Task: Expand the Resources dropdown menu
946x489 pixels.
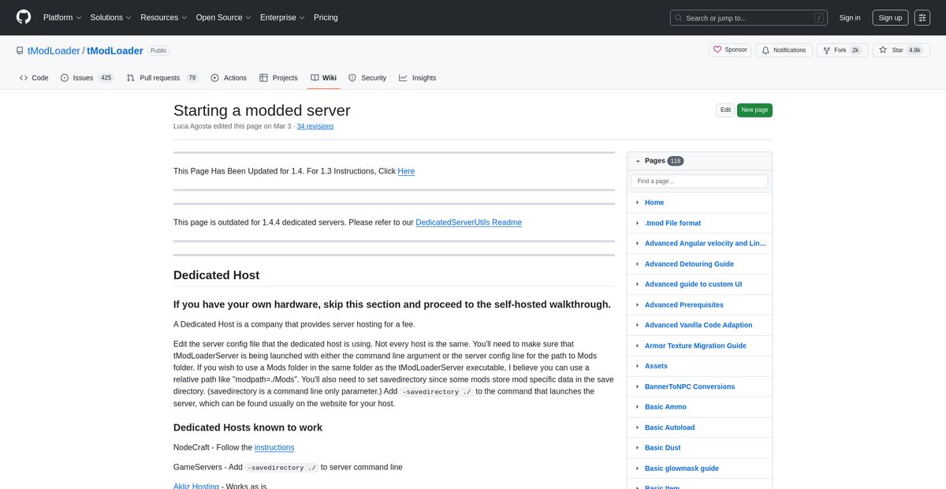Action: (x=163, y=17)
